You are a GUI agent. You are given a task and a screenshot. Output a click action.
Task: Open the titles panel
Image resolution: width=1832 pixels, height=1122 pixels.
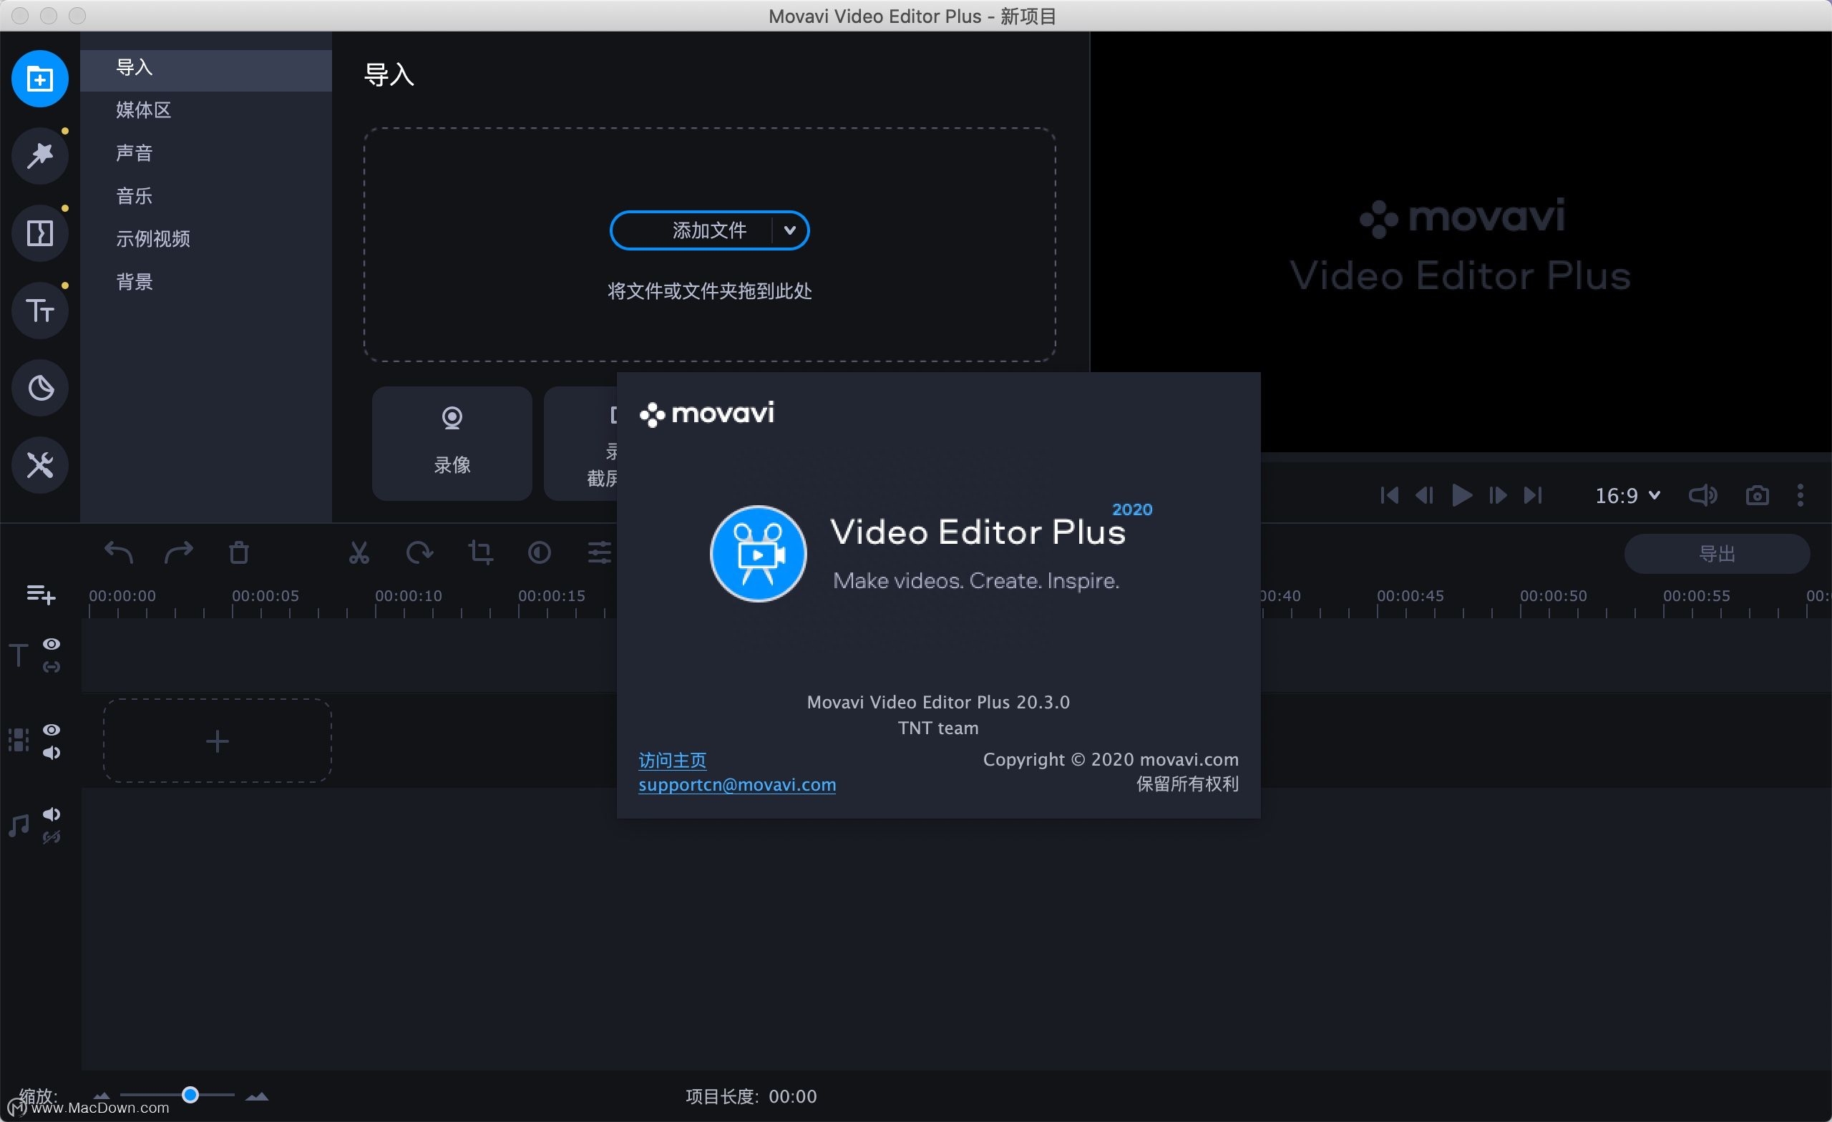click(x=39, y=310)
